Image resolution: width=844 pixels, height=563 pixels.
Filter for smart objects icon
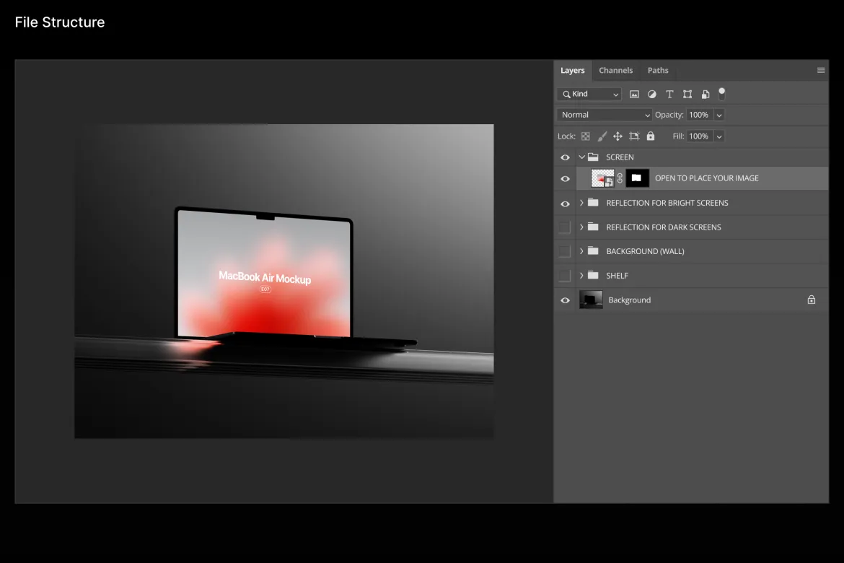point(705,95)
